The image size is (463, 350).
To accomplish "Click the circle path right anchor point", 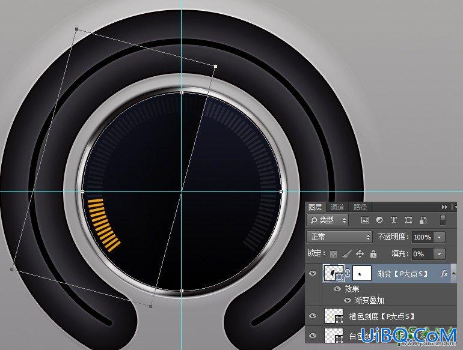I will [x=281, y=192].
